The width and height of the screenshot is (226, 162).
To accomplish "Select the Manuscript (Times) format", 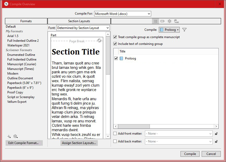I will click(x=21, y=69).
